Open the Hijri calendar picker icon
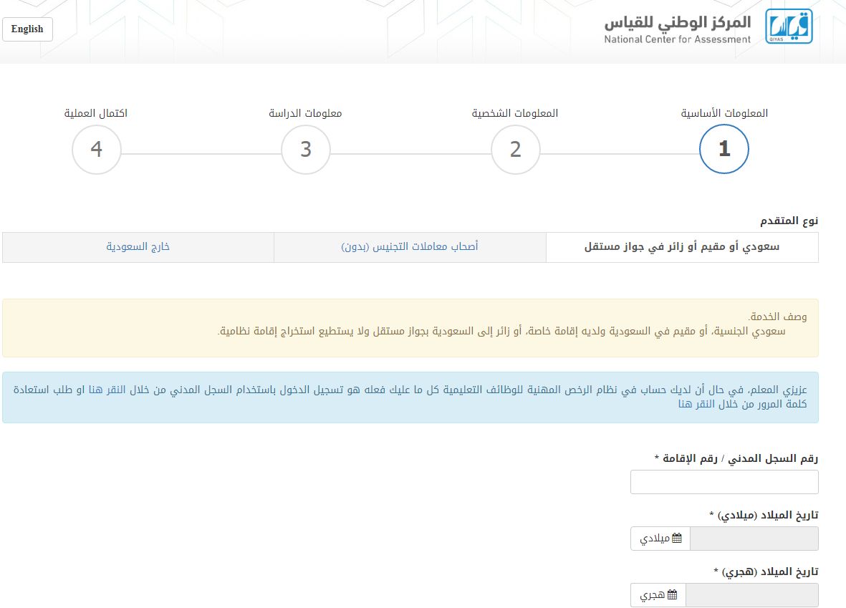The image size is (846, 608). tap(672, 595)
